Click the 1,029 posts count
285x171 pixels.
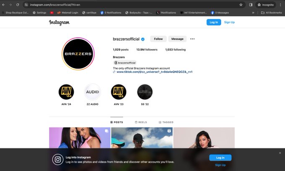pyautogui.click(x=121, y=49)
